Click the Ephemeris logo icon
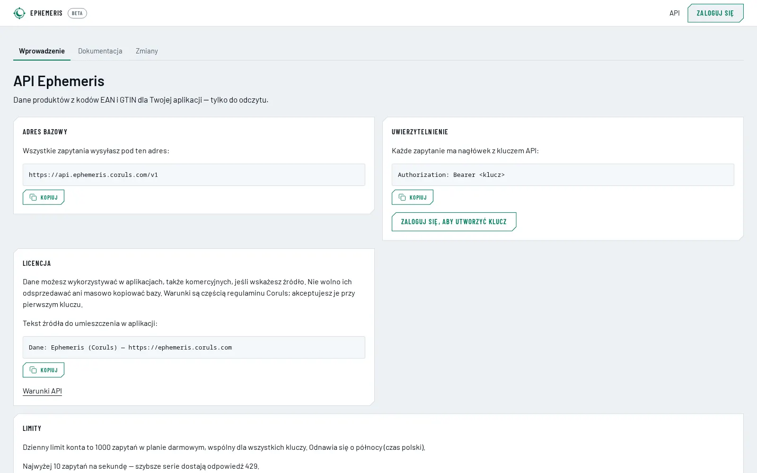Screen dimensions: 757x473 pos(19,13)
